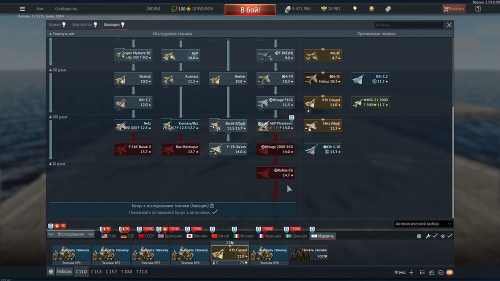The width and height of the screenshot is (500, 281).
Task: Collapse the VIII ранг section
Action: click(58, 117)
